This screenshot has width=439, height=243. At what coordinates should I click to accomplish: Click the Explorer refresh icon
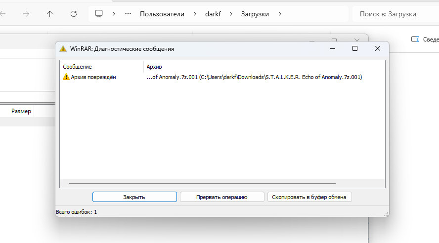coord(74,14)
